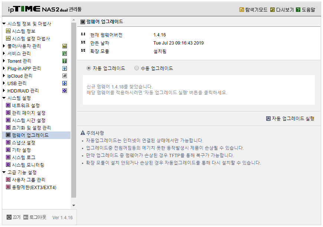Click the icon beside 시스템 정보
The width and height of the screenshot is (323, 227).
(x=8, y=31)
